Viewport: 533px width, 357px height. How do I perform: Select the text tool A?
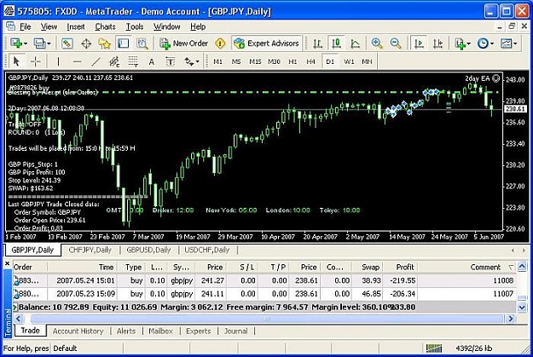[152, 61]
